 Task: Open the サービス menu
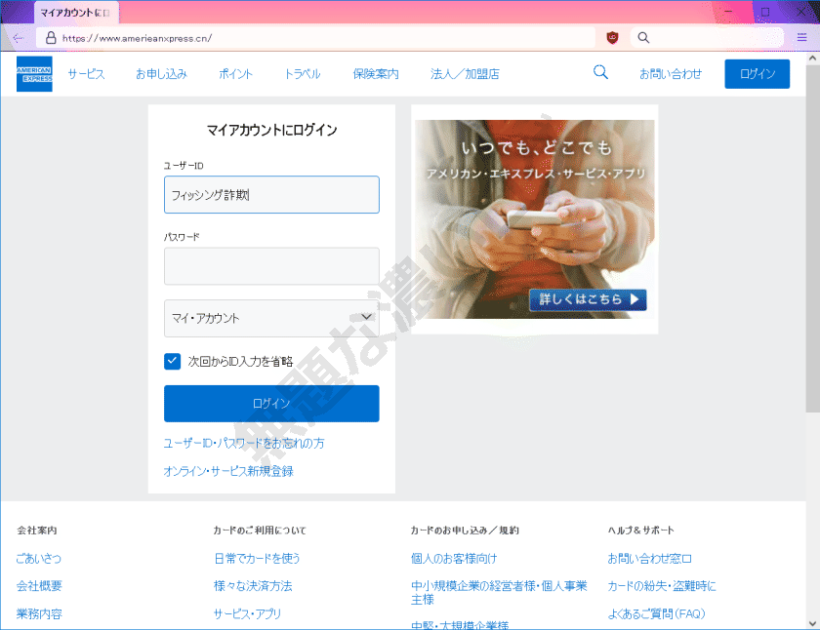86,74
